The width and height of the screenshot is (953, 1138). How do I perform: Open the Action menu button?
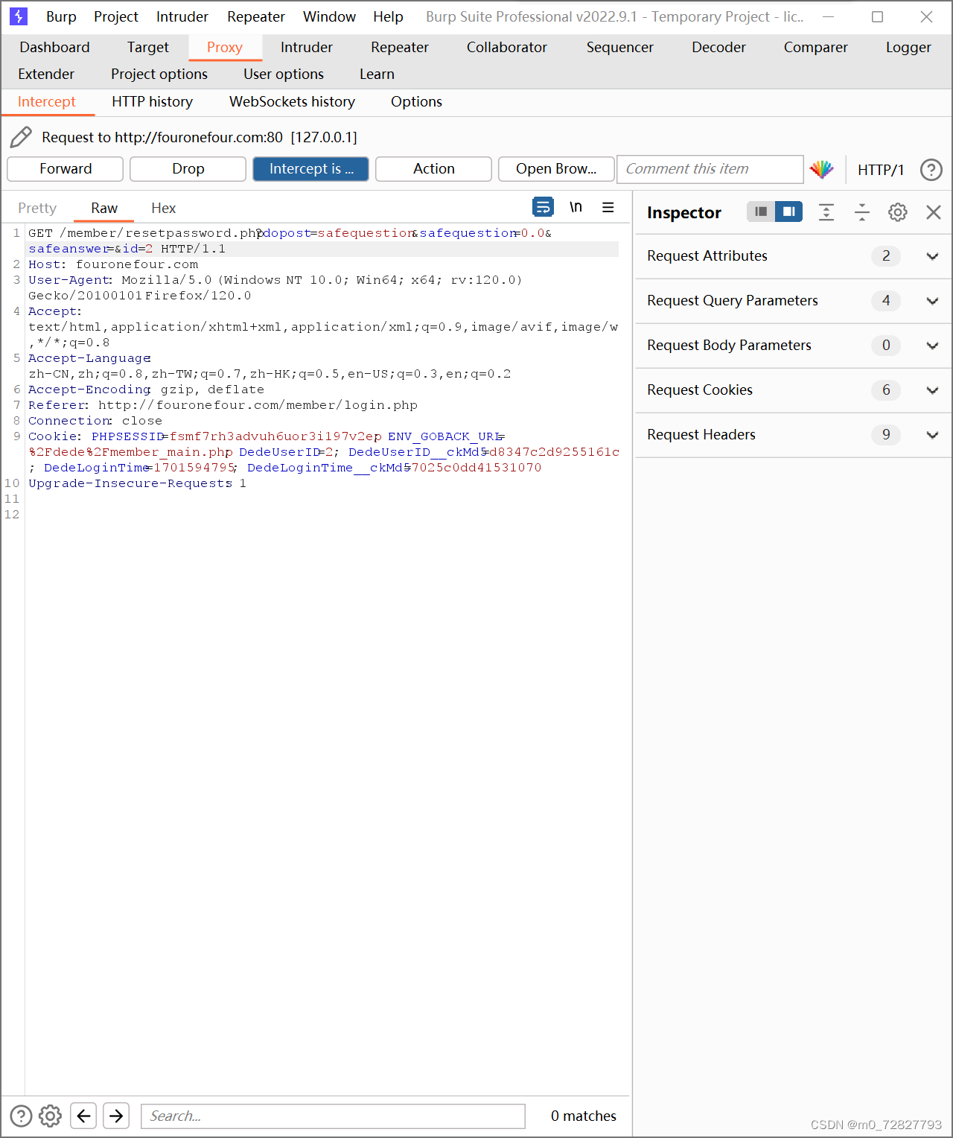(x=433, y=169)
